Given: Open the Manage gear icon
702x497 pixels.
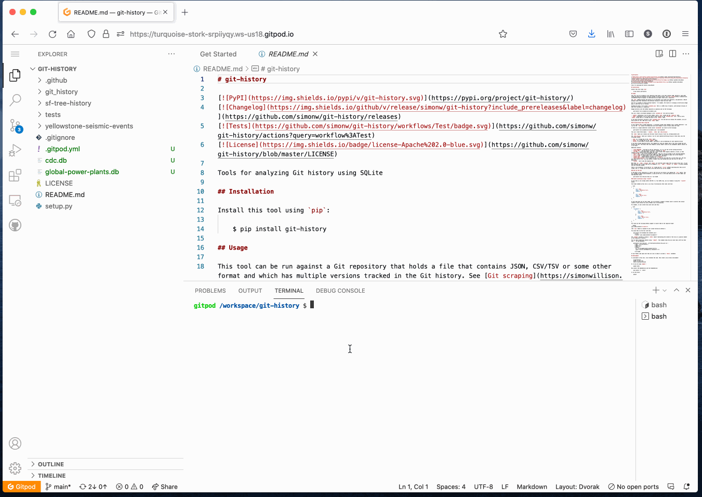Looking at the screenshot, I should coord(15,468).
